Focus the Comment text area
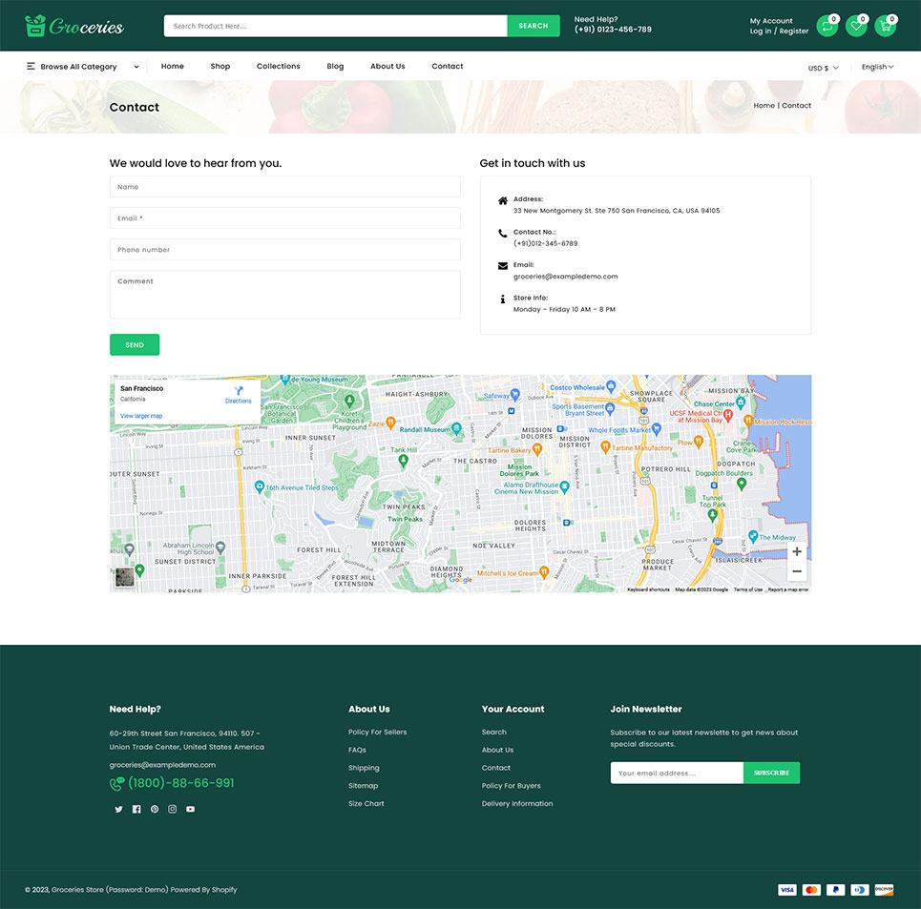Viewport: 921px width, 909px height. 284,294
